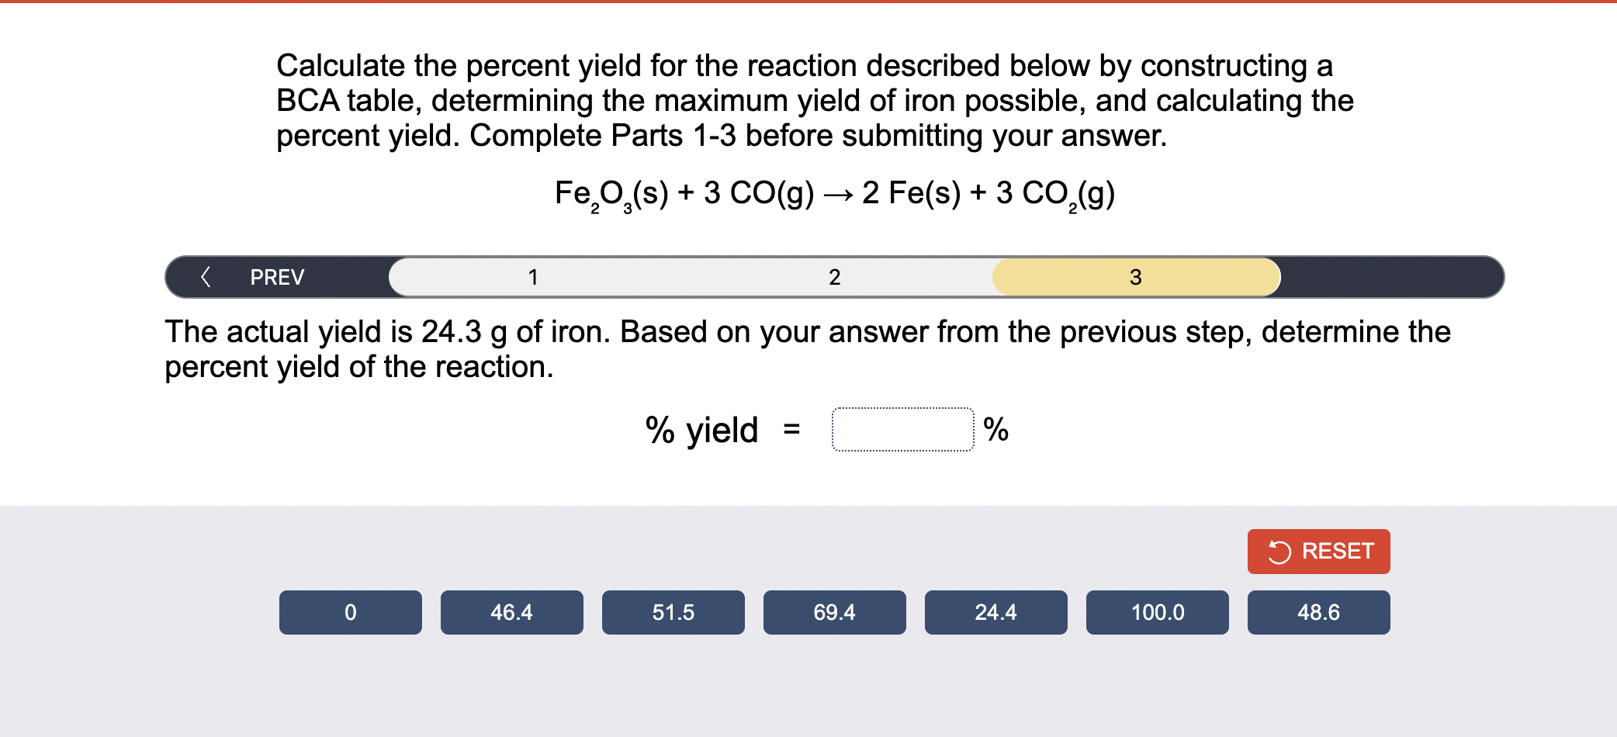This screenshot has width=1617, height=737.
Task: Click the RESET button
Action: click(x=1317, y=551)
